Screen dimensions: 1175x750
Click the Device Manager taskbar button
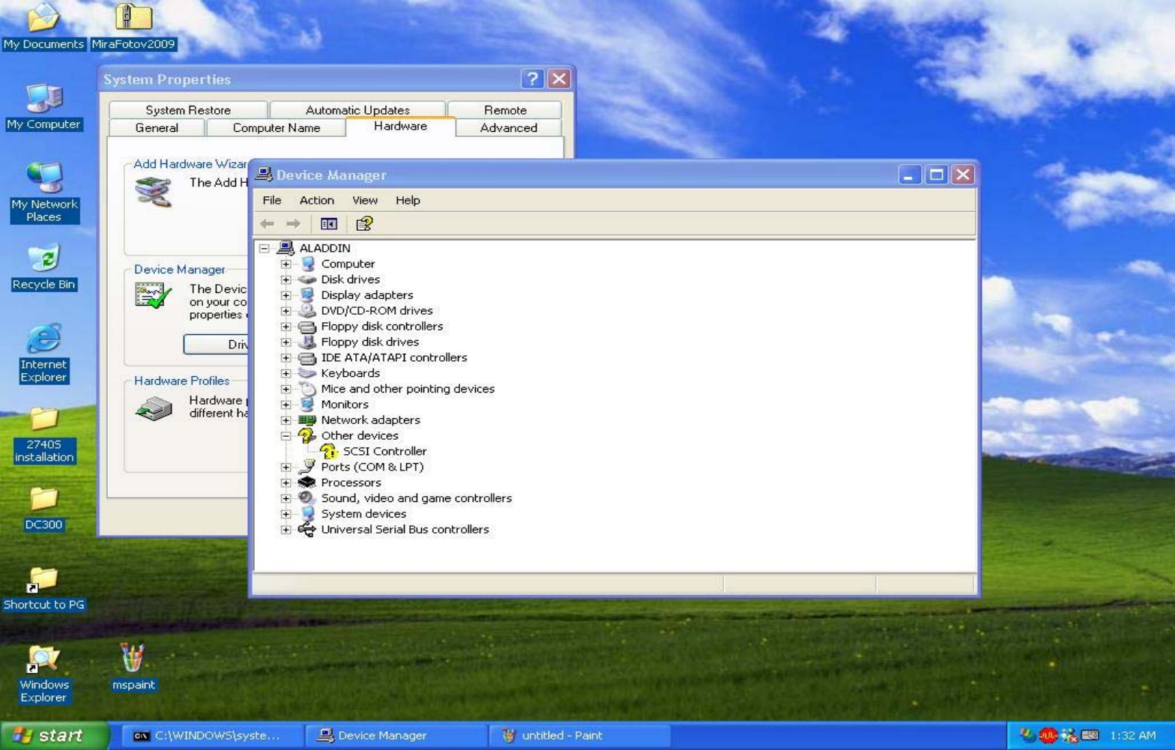coord(396,736)
